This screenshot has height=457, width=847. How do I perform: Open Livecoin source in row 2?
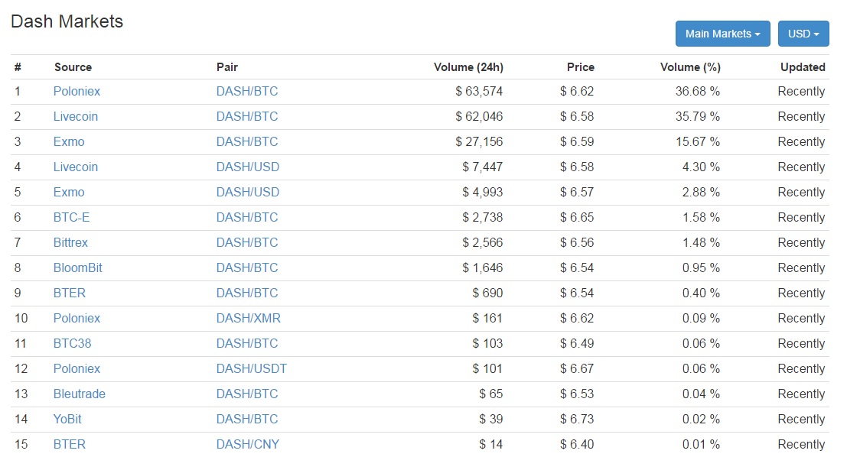tap(76, 117)
